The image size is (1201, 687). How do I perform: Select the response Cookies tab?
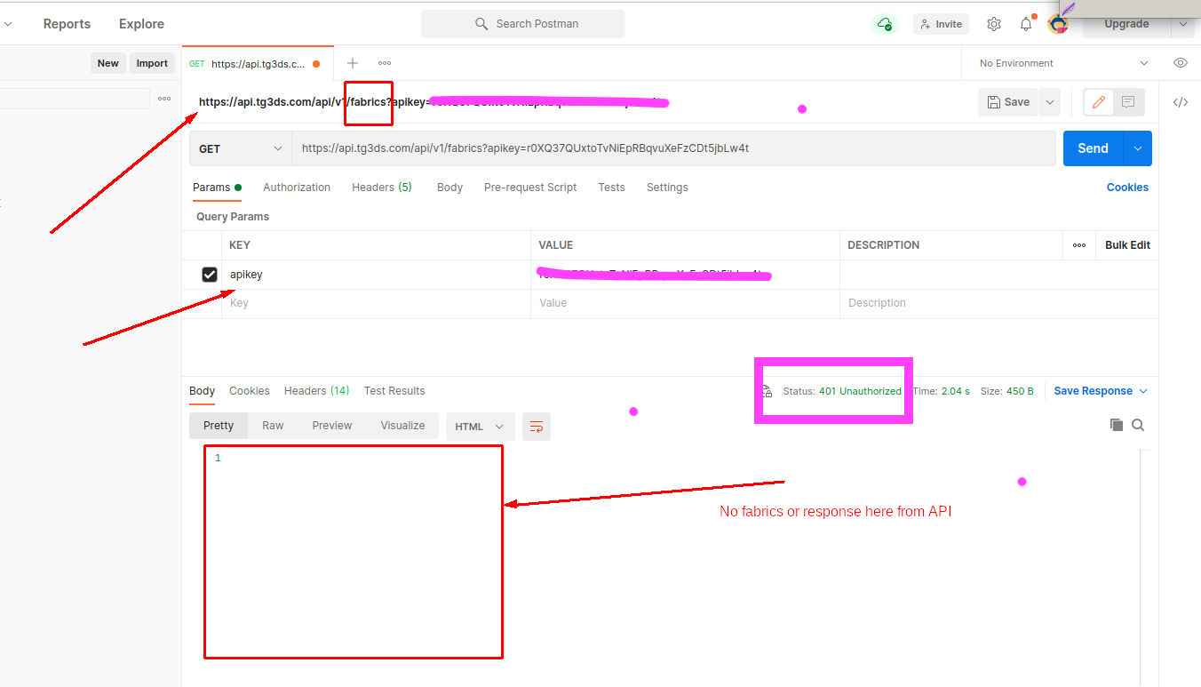250,391
